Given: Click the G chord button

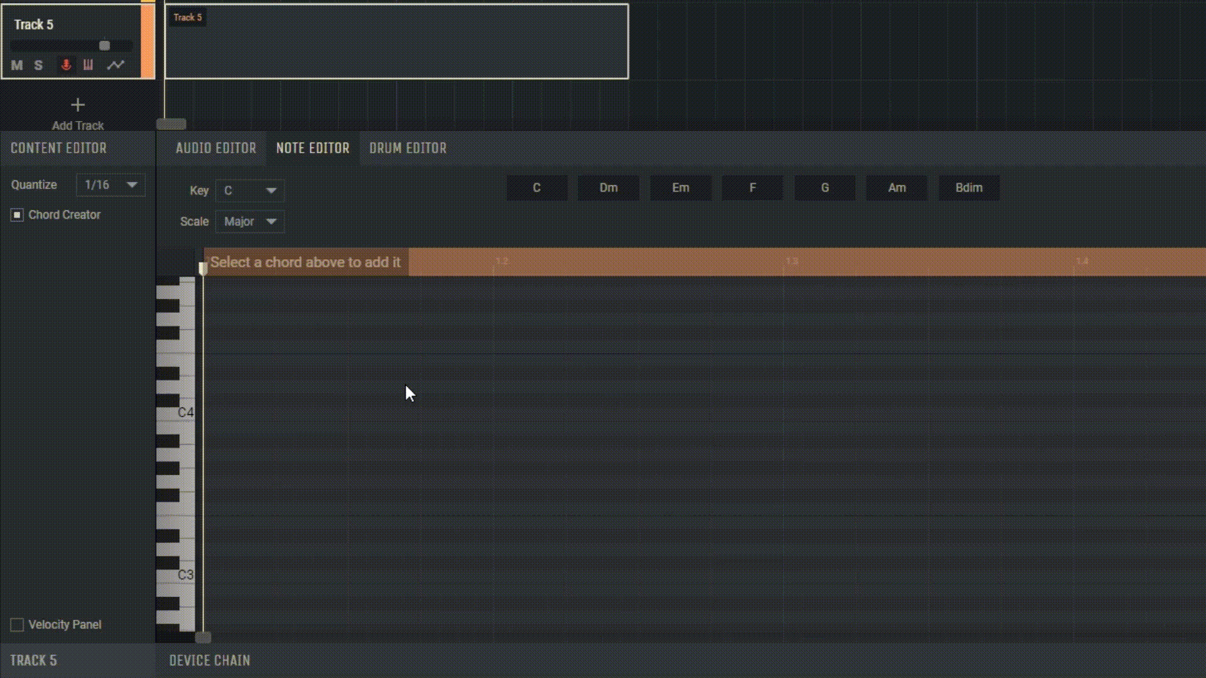Looking at the screenshot, I should click(x=824, y=187).
